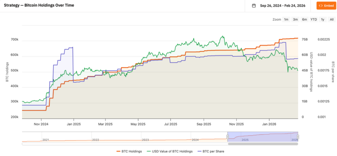
Task: Zoom chart to 1y
Action: [x=323, y=19]
